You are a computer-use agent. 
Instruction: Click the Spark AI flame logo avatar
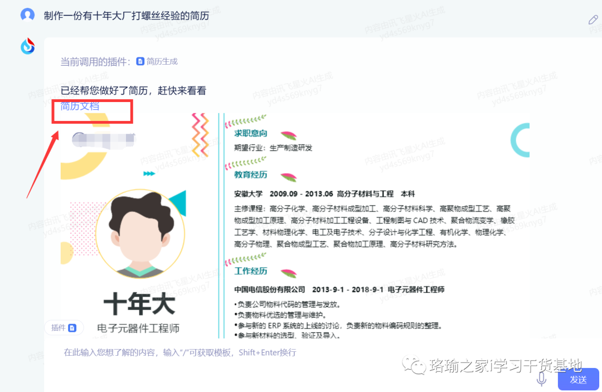click(28, 46)
